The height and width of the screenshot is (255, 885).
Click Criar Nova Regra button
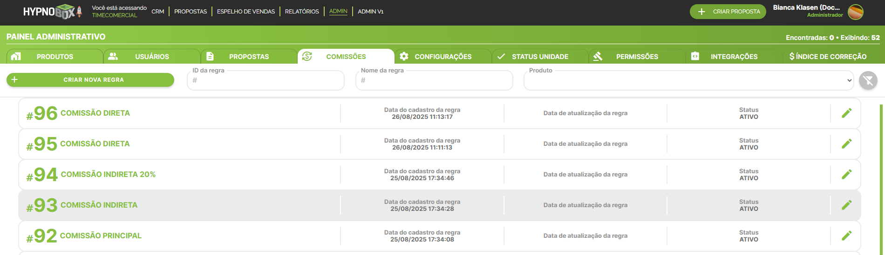click(x=90, y=80)
